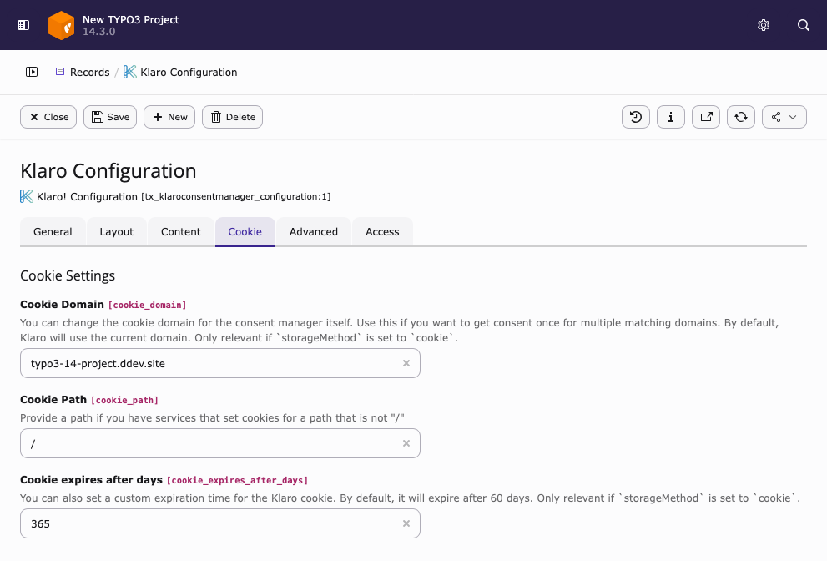Open the record history icon
827x561 pixels.
[636, 117]
